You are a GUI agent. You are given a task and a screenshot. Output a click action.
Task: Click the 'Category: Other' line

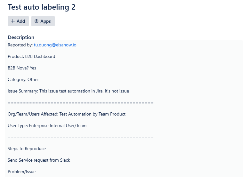23,79
